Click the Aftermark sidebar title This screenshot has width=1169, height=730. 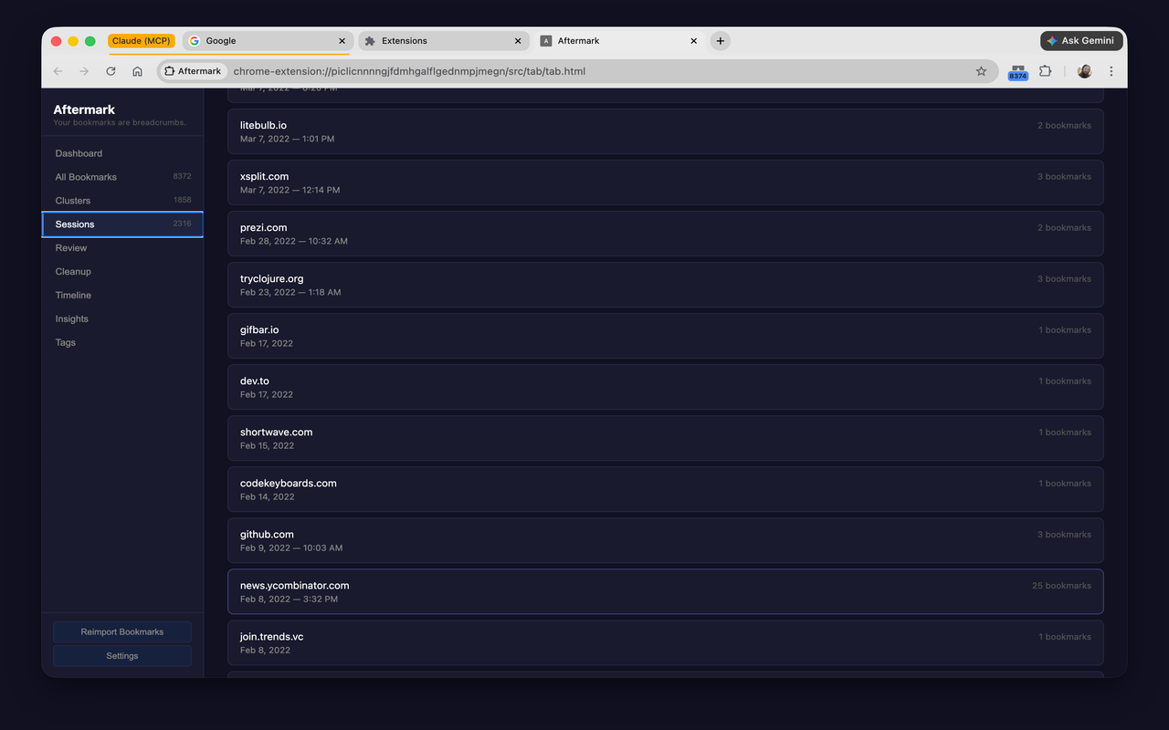(84, 109)
